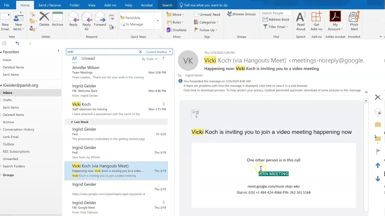Screen dimensions: 385x216
Task: Click Get Add-ins
Action: pos(316,22)
